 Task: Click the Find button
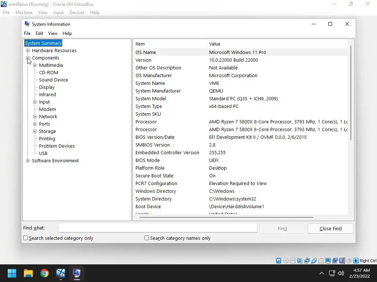point(282,228)
